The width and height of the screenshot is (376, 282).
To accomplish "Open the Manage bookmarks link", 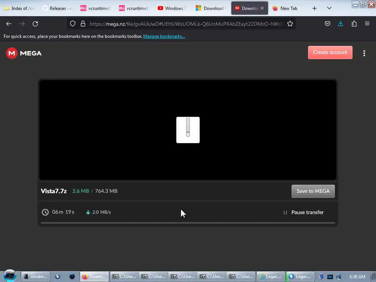I will 164,36.
